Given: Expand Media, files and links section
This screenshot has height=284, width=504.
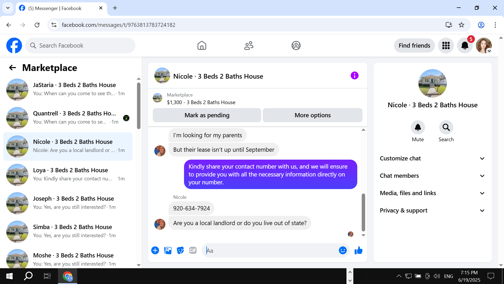Looking at the screenshot, I should 433,193.
